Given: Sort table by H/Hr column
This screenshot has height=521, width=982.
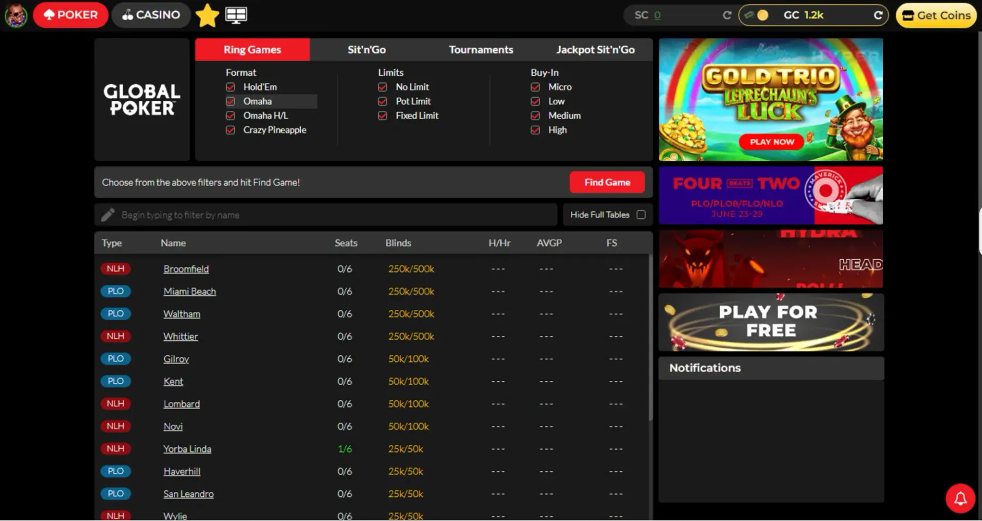Looking at the screenshot, I should pyautogui.click(x=499, y=243).
